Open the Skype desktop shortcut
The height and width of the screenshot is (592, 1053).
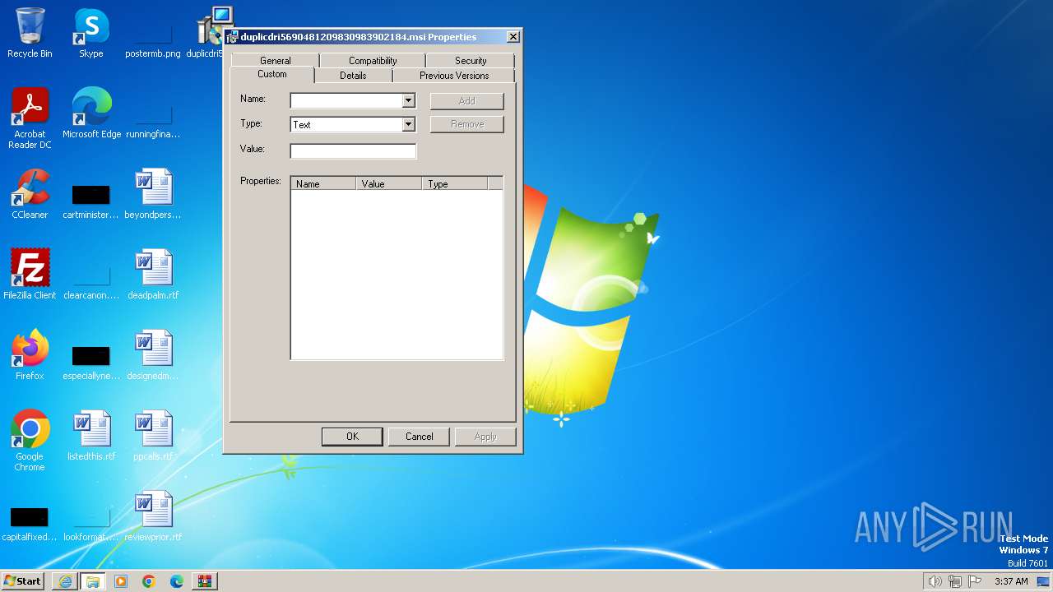coord(91,33)
